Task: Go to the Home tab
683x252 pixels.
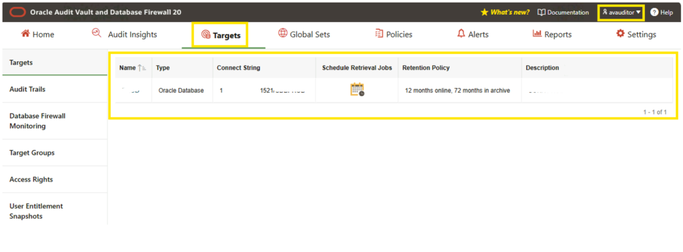Action: click(37, 35)
